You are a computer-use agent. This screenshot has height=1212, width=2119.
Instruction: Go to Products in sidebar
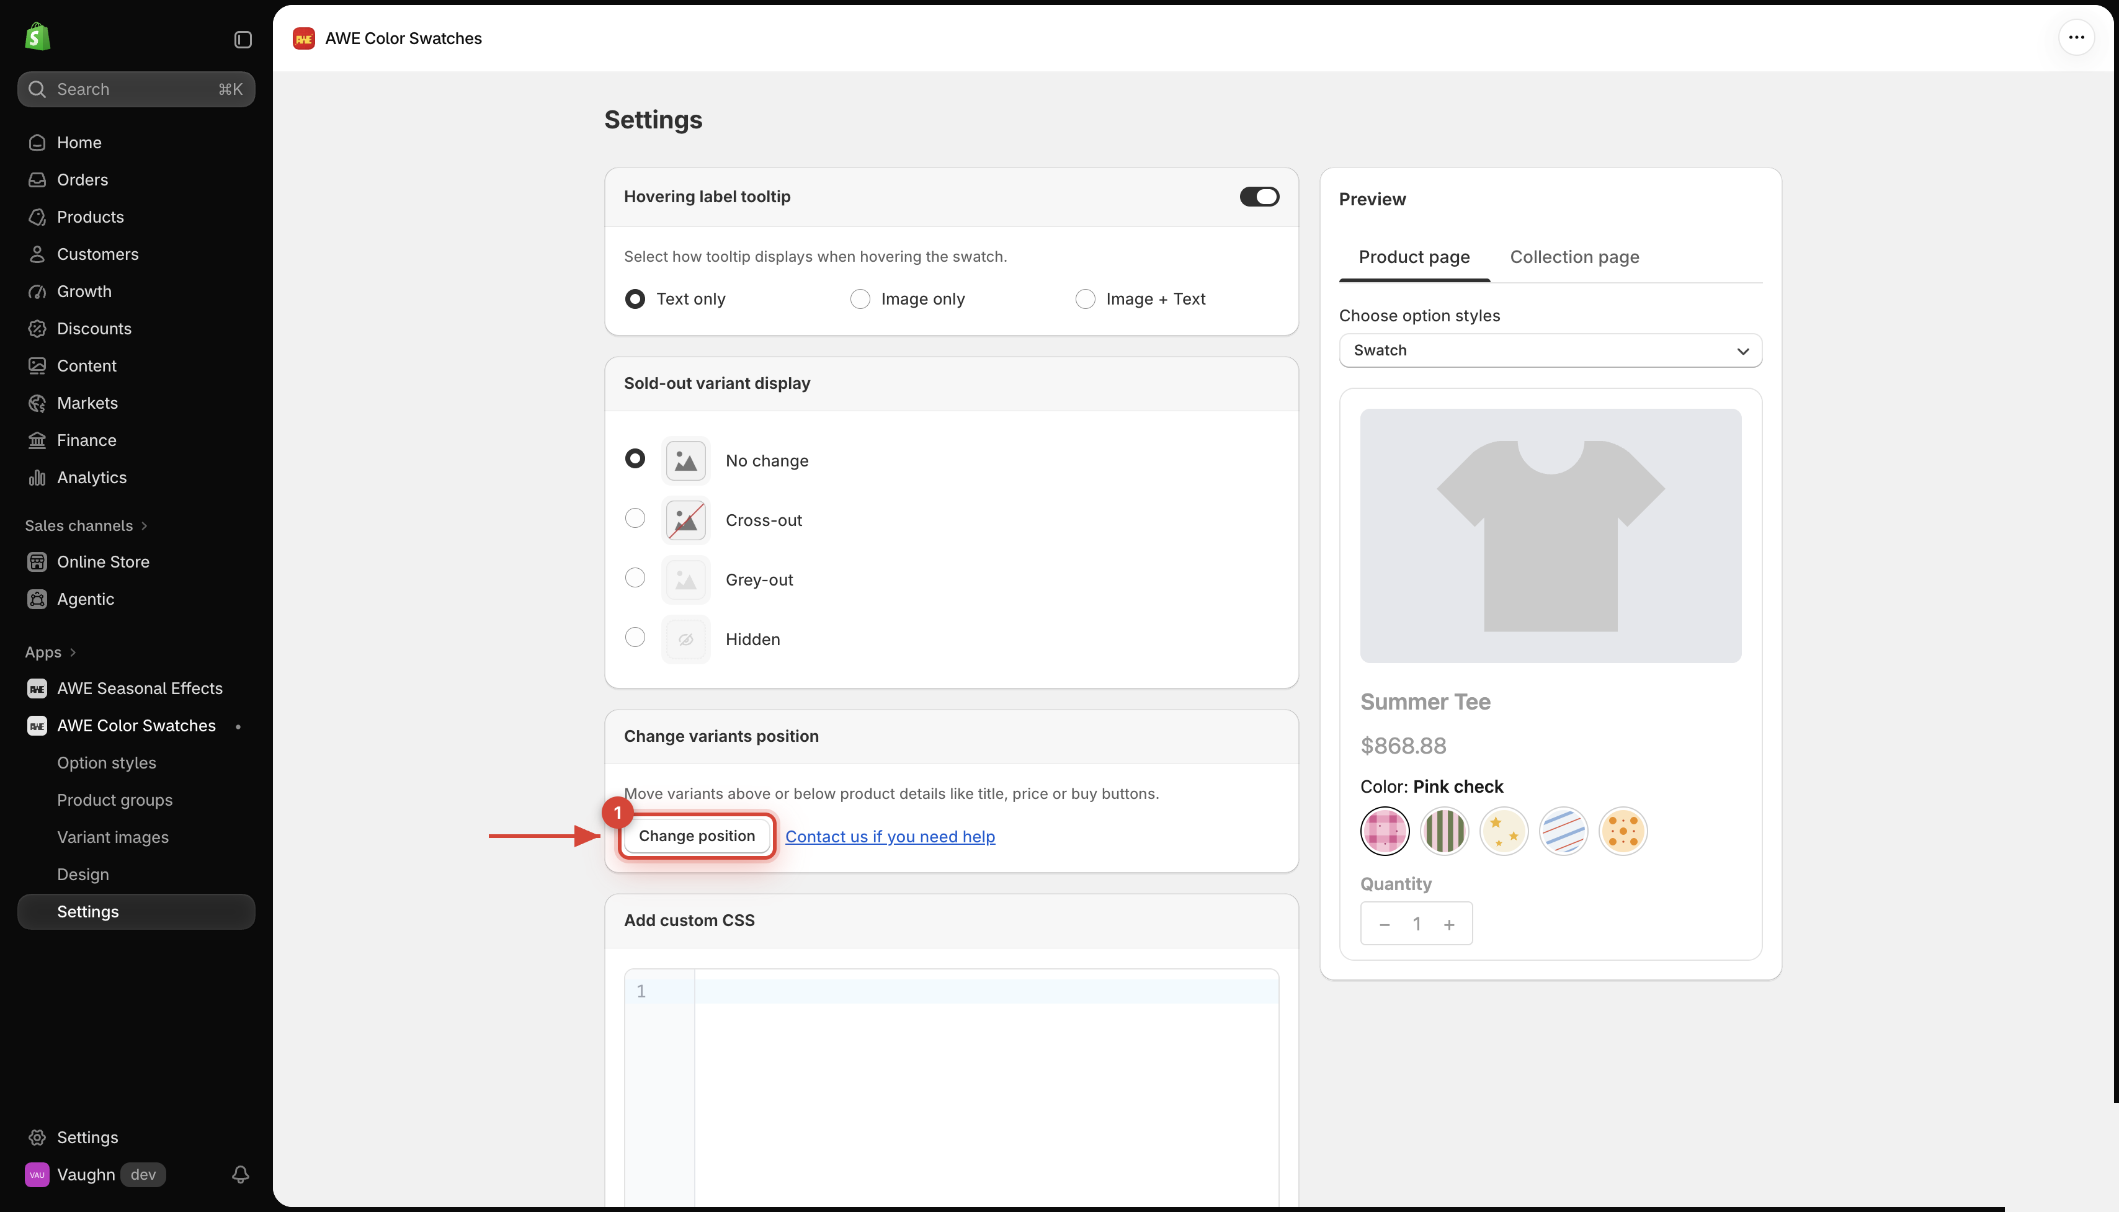pyautogui.click(x=136, y=217)
